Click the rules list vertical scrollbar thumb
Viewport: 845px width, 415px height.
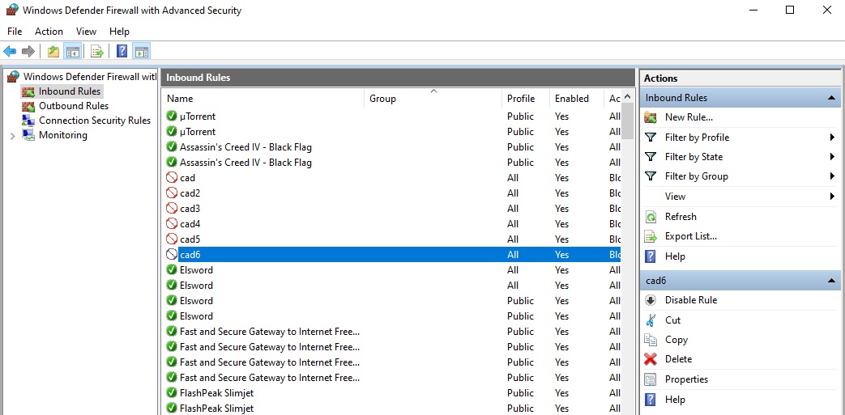tap(627, 121)
